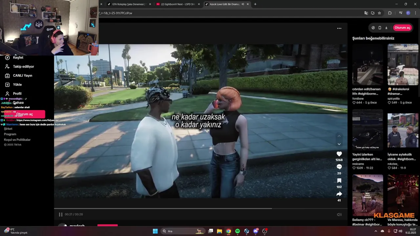Click the coin icon in TikTok header

click(x=373, y=28)
